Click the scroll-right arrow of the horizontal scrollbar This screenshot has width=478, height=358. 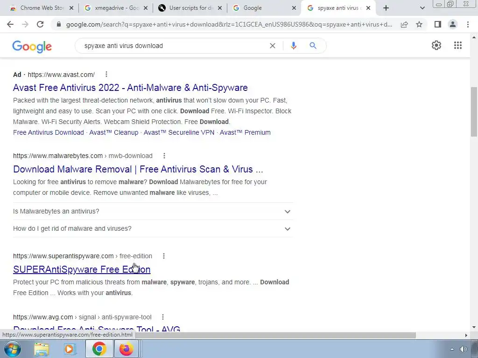coord(466,335)
